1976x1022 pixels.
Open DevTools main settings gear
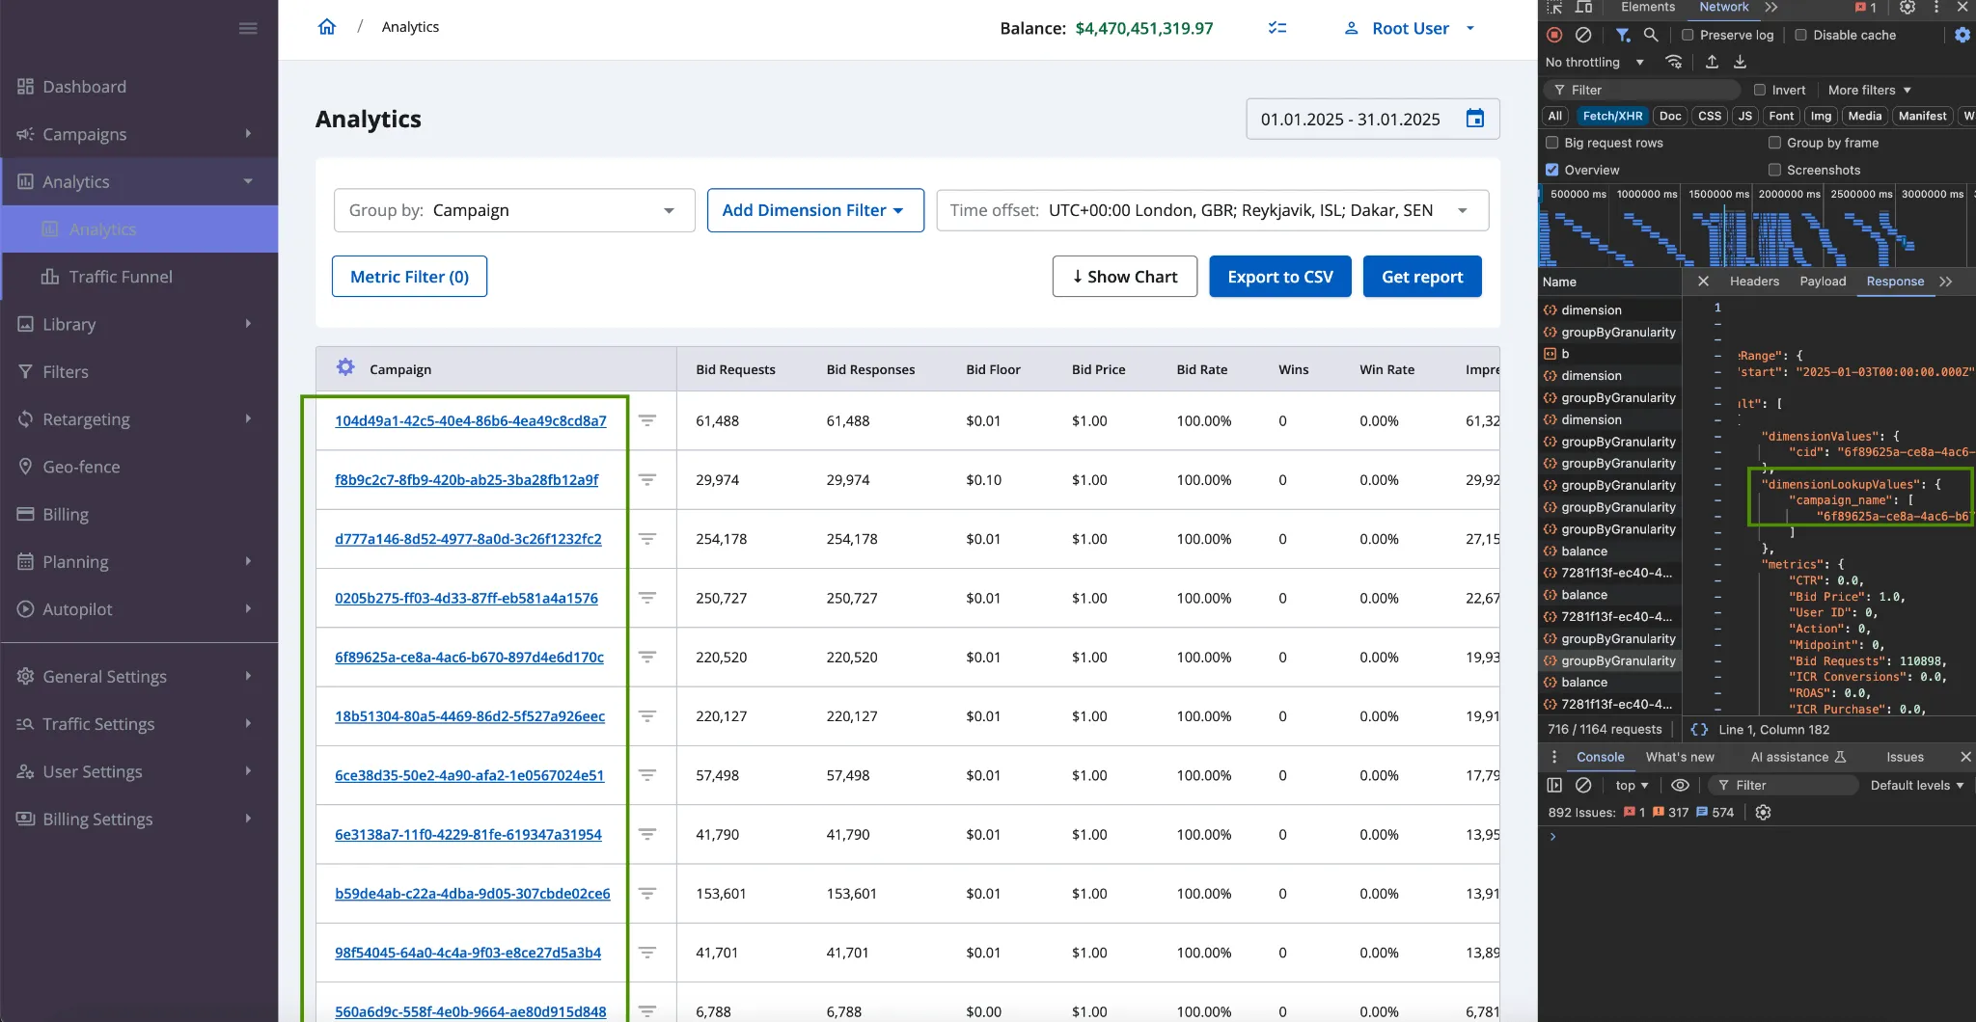1907,7
